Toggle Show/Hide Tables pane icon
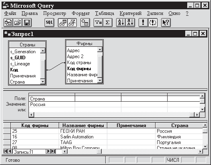The width and height of the screenshot is (211, 165). (x=63, y=23)
